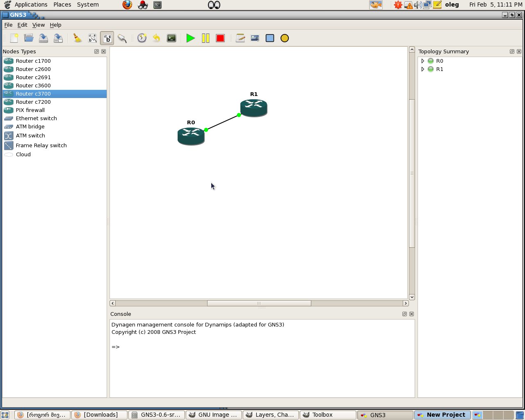The width and height of the screenshot is (525, 420).
Task: Pause all devices with yellow pause button
Action: coord(205,38)
